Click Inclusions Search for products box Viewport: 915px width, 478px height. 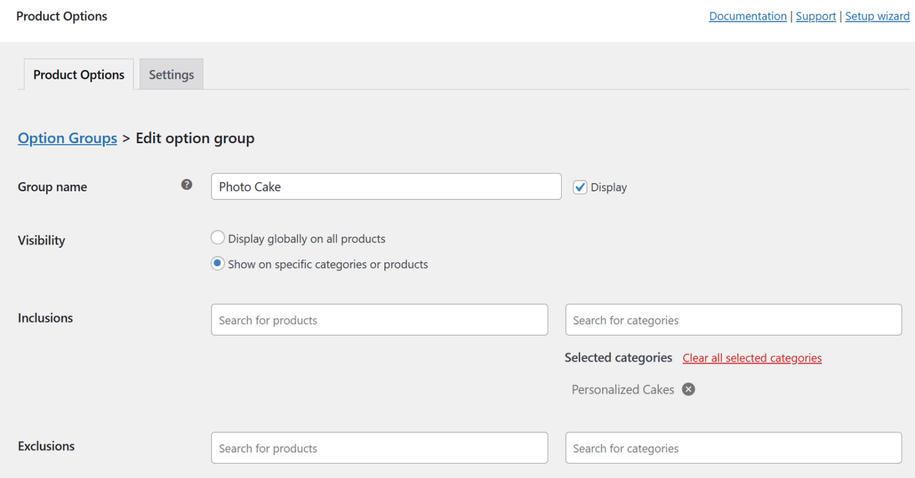379,320
